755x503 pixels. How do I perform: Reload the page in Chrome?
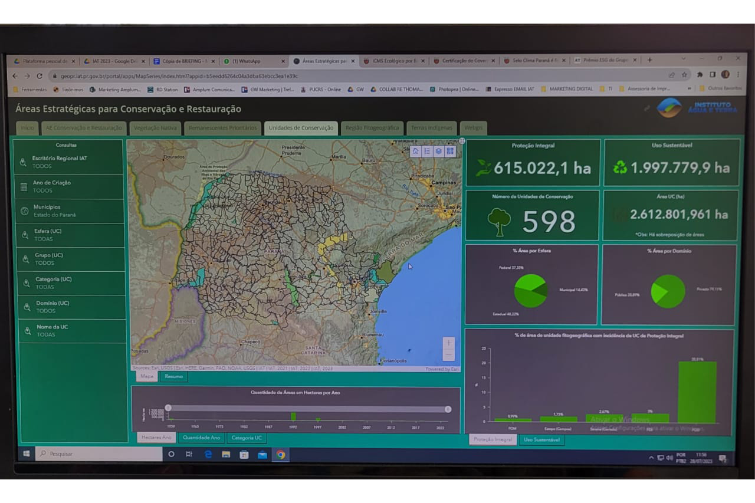(40, 75)
